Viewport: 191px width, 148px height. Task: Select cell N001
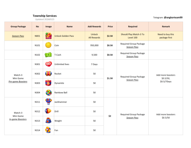(37, 36)
